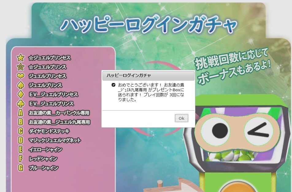Click the ハッピーログインガチャ dialog title bar

148,75
